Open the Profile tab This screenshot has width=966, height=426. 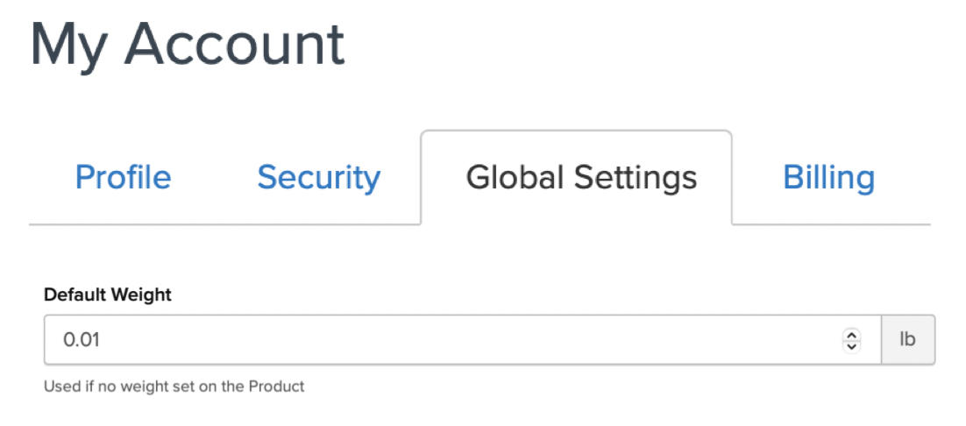click(x=123, y=177)
